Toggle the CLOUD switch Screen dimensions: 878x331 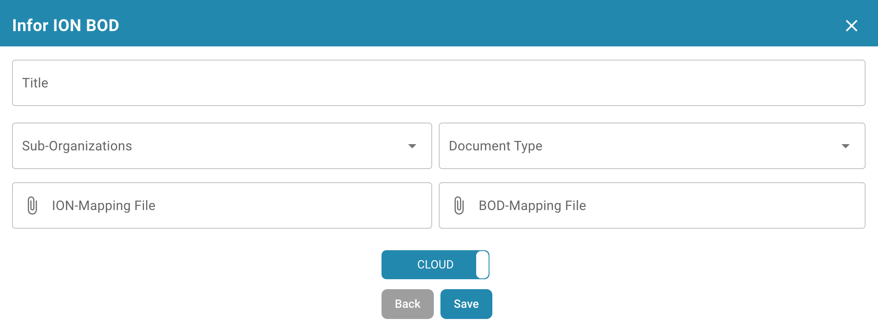(x=435, y=265)
